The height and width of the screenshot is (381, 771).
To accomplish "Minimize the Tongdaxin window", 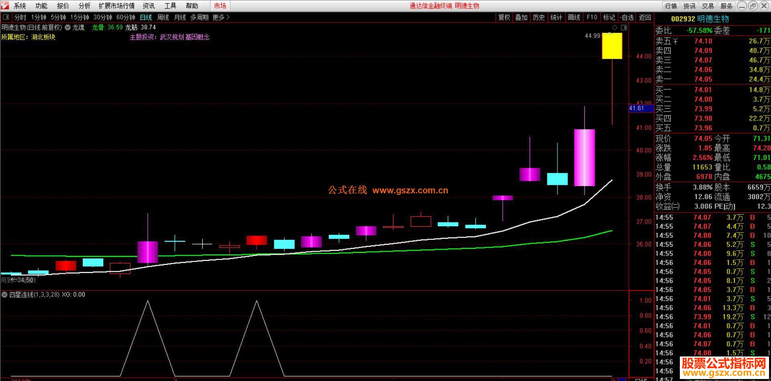I will click(x=742, y=6).
